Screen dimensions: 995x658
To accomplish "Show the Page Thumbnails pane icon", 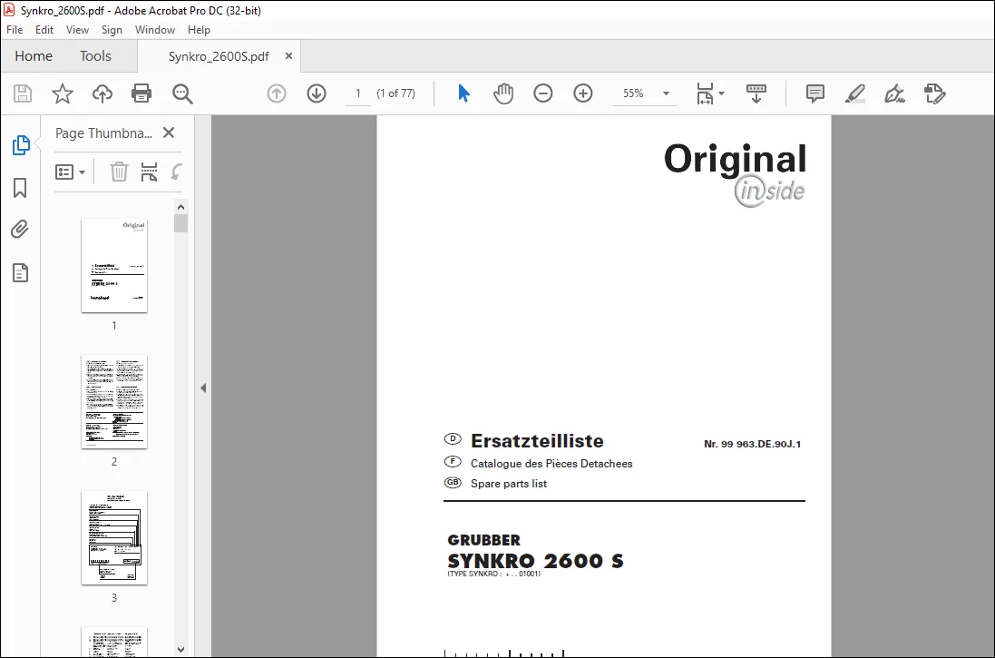I will point(21,145).
